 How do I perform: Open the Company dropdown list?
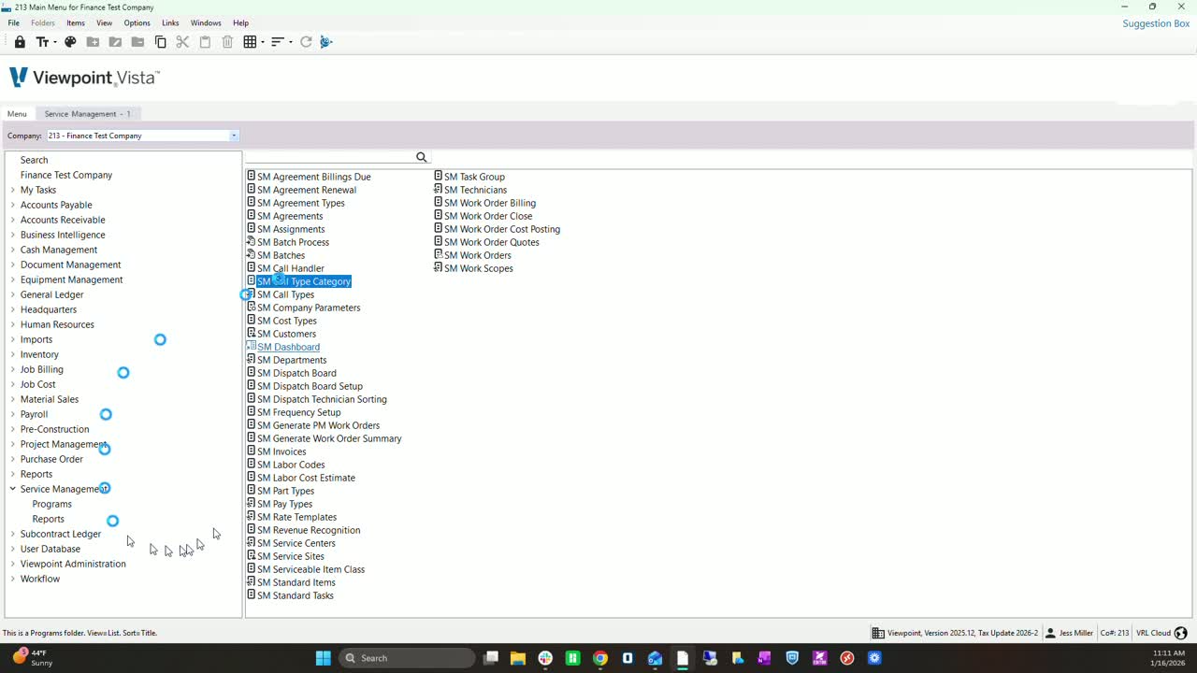(234, 136)
